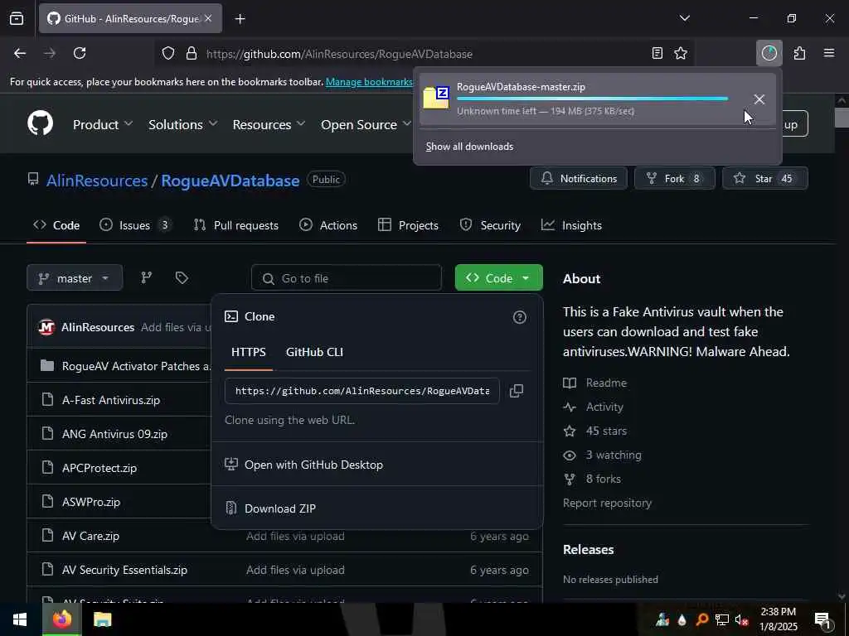Click the Manage bookmarks link
The width and height of the screenshot is (849, 636).
tap(369, 82)
